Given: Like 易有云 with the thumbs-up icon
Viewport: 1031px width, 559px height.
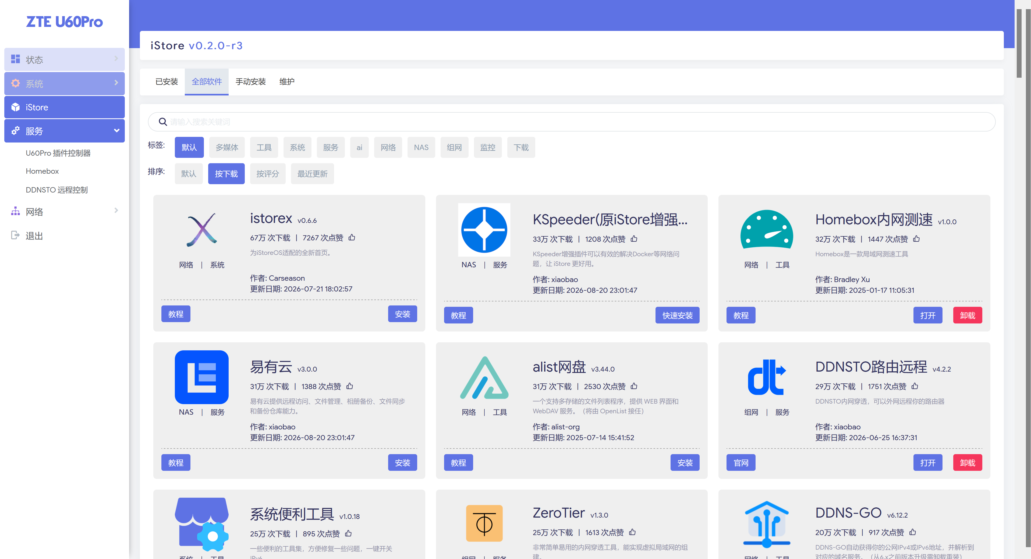Looking at the screenshot, I should coord(350,386).
